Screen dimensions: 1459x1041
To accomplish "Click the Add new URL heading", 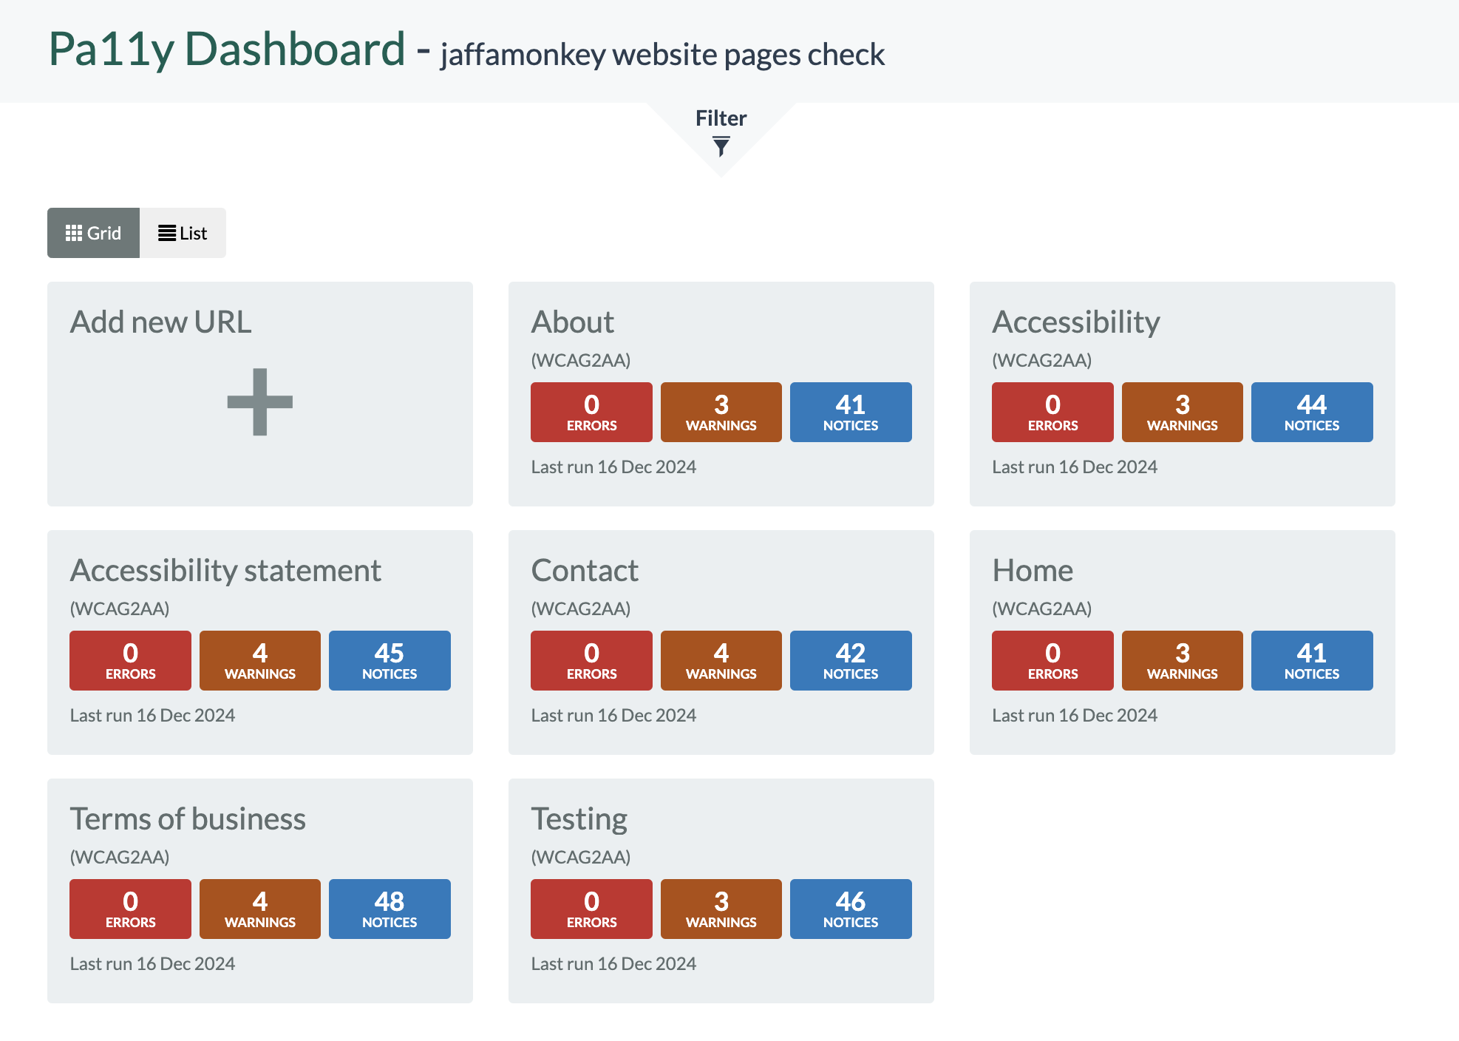I will (160, 322).
